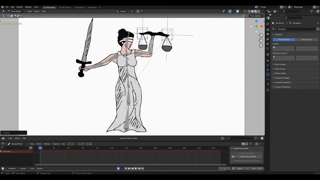The height and width of the screenshot is (180, 320).
Task: Click the asset browser settings gear icon
Action: (262, 138)
